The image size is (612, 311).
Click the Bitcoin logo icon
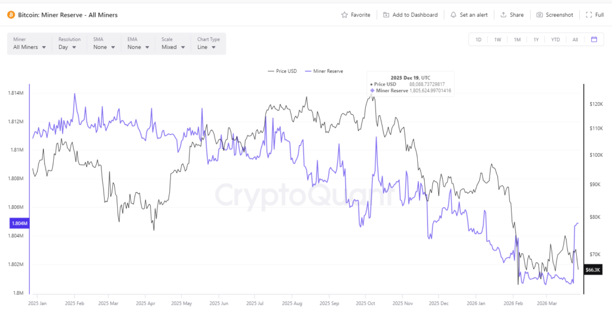click(10, 14)
